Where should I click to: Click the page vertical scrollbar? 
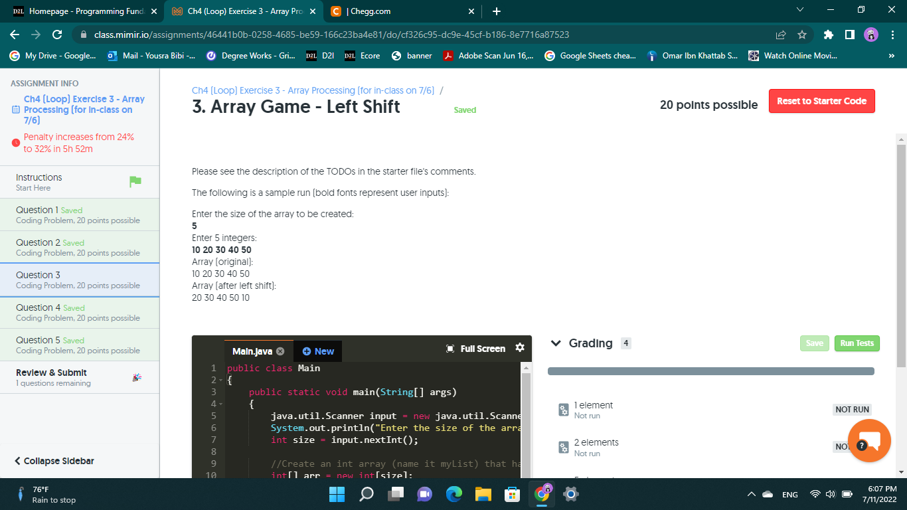(901, 256)
